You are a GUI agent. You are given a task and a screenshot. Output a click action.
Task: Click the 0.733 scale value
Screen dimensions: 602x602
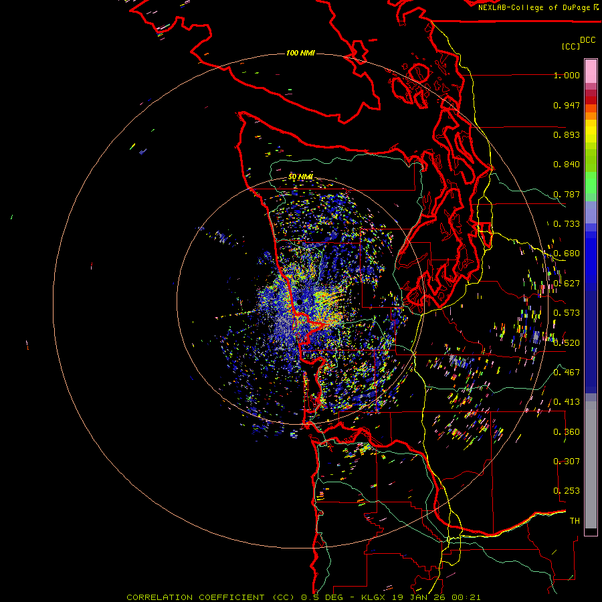click(567, 224)
